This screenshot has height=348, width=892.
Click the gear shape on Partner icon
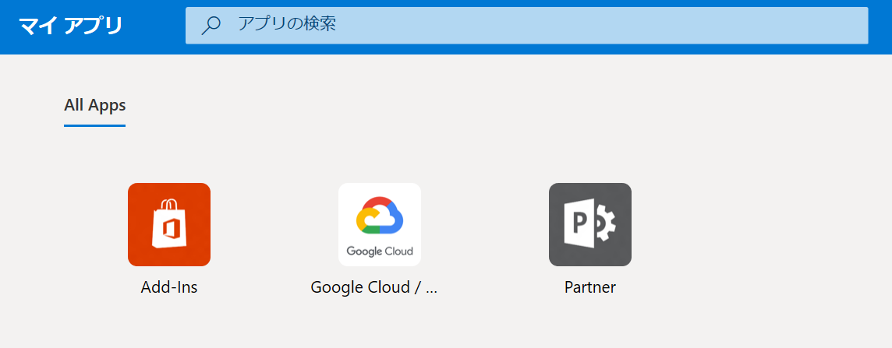pos(604,224)
